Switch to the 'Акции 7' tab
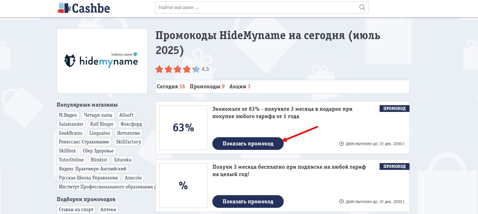 pyautogui.click(x=240, y=87)
